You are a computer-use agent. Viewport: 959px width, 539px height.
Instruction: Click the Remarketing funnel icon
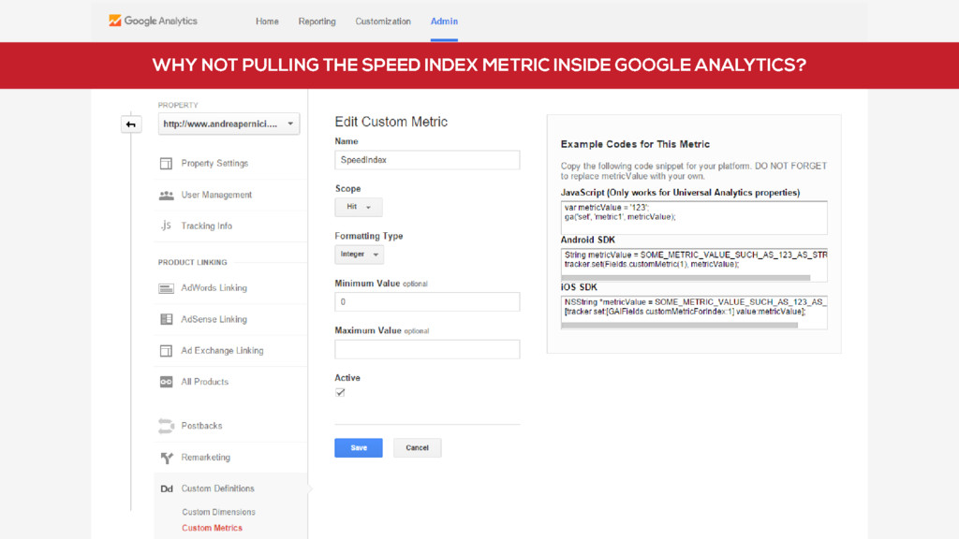point(166,458)
